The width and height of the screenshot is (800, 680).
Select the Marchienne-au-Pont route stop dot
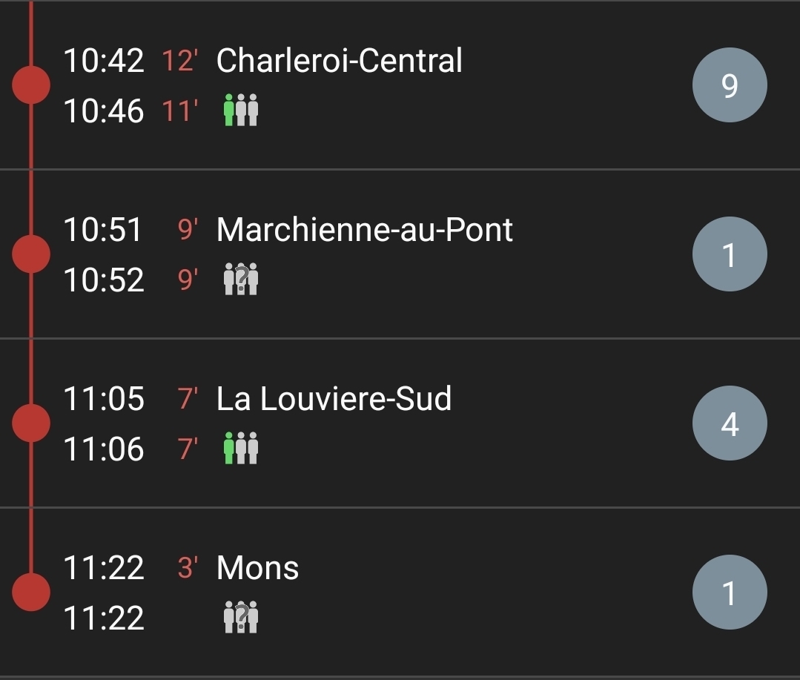[31, 254]
